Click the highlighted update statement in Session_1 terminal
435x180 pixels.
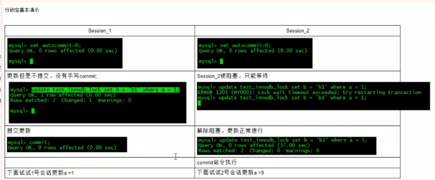[105, 90]
